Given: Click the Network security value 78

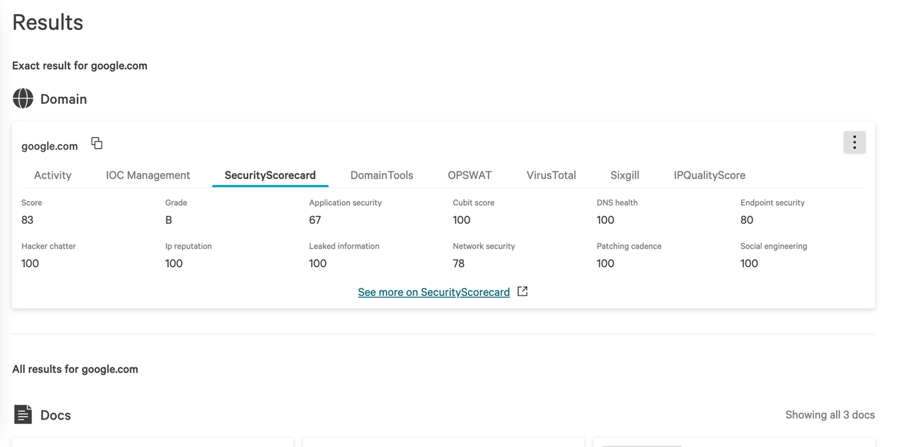Looking at the screenshot, I should coord(458,264).
